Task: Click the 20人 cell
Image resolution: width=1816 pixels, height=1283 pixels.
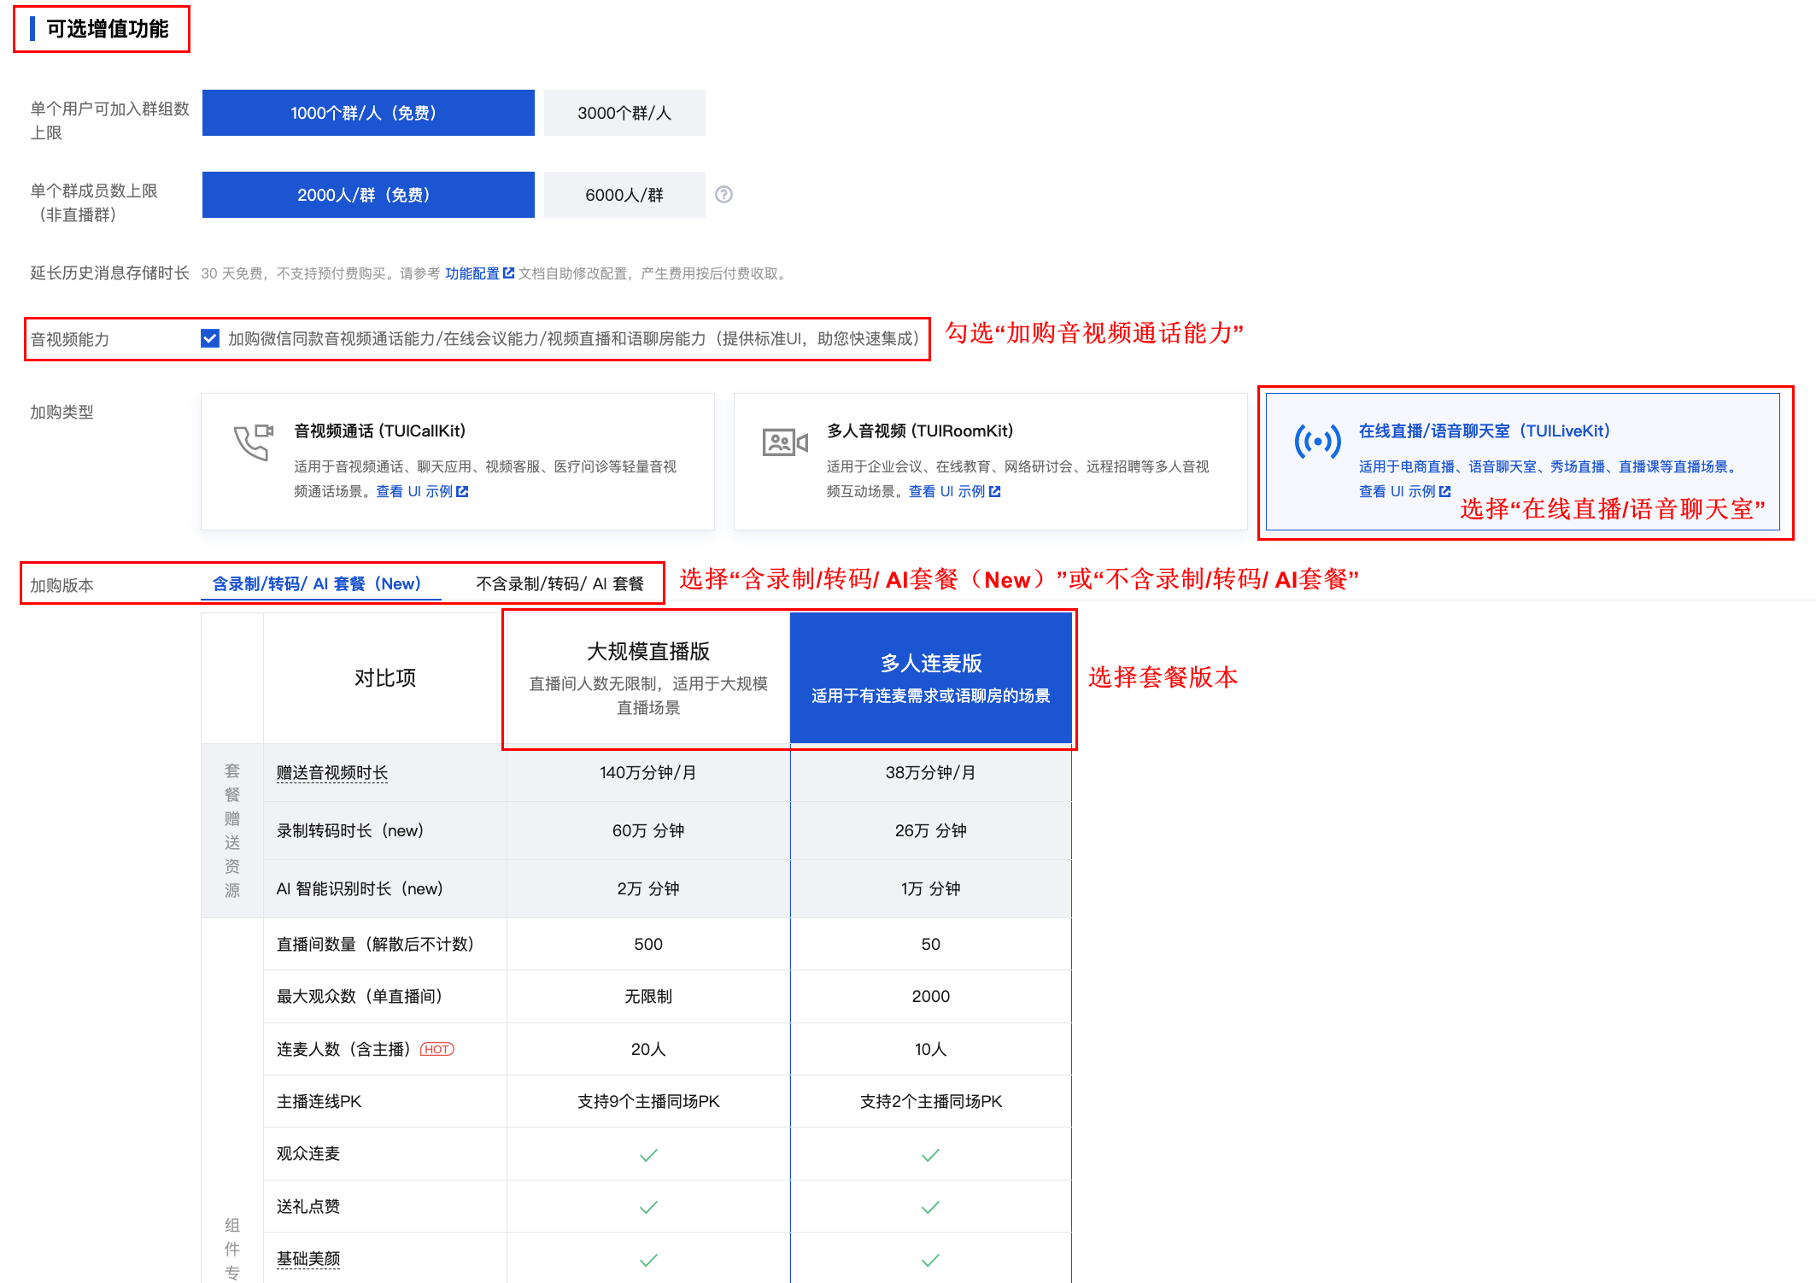Action: (x=648, y=1050)
